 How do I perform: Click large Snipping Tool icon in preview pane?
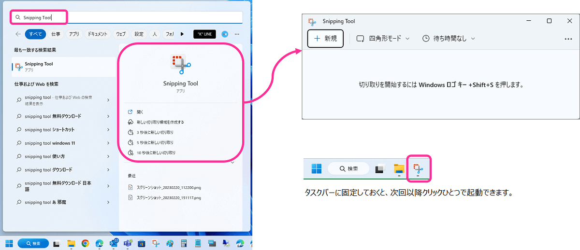click(x=181, y=64)
